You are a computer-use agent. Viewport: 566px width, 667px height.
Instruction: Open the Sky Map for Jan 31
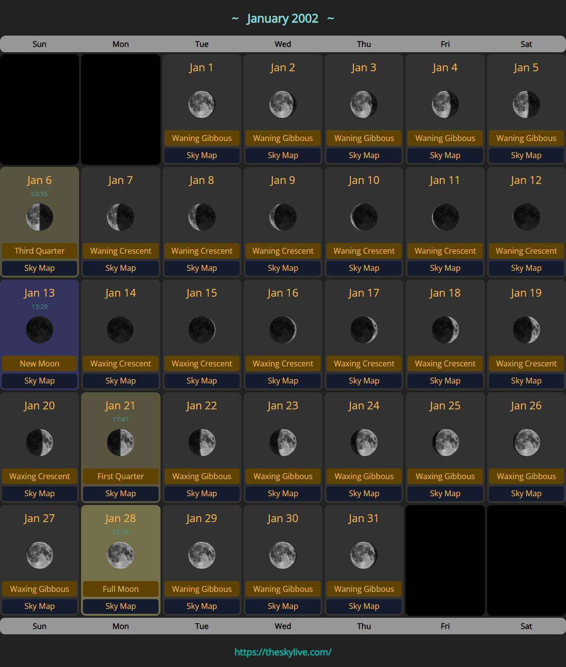tap(364, 606)
